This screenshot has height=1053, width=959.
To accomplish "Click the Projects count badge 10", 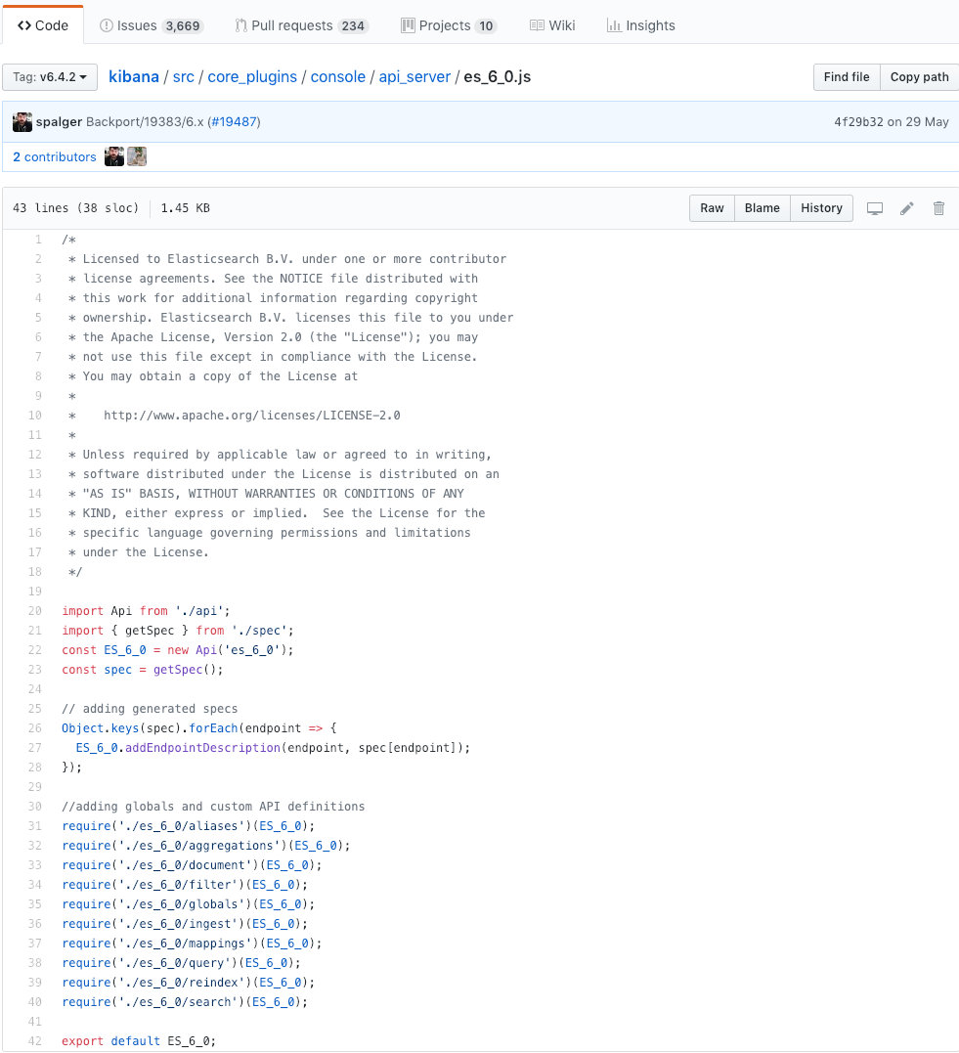I will click(x=486, y=26).
